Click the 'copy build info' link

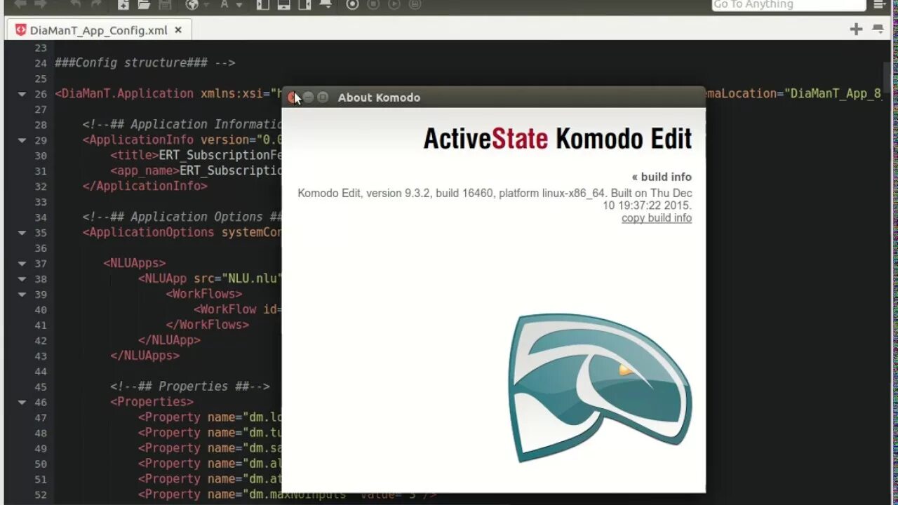click(x=657, y=218)
